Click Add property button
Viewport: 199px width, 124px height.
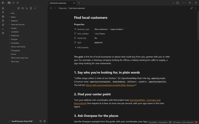(x=82, y=47)
